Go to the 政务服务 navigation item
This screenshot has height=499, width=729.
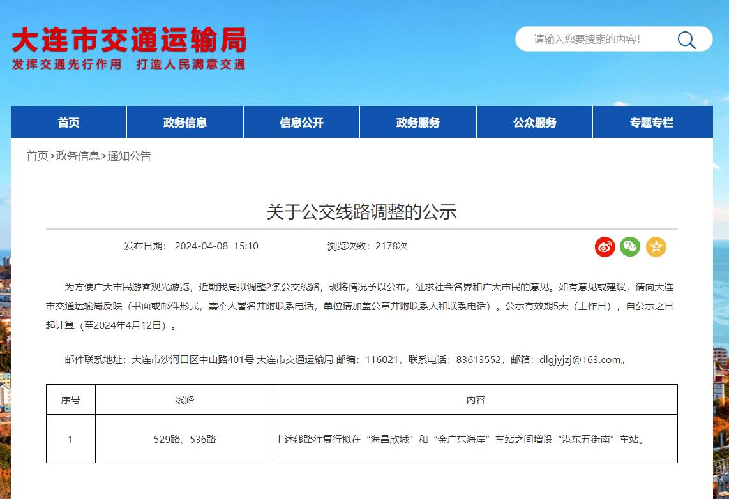(418, 123)
